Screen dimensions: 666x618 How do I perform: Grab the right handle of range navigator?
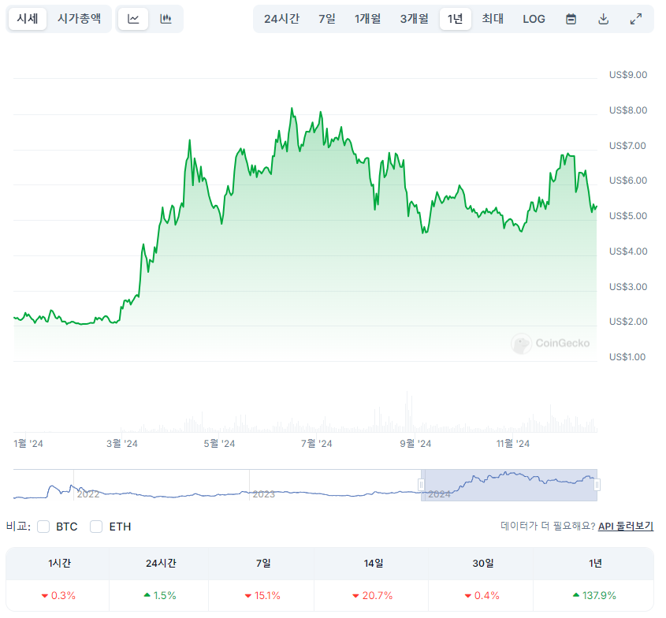pyautogui.click(x=597, y=485)
